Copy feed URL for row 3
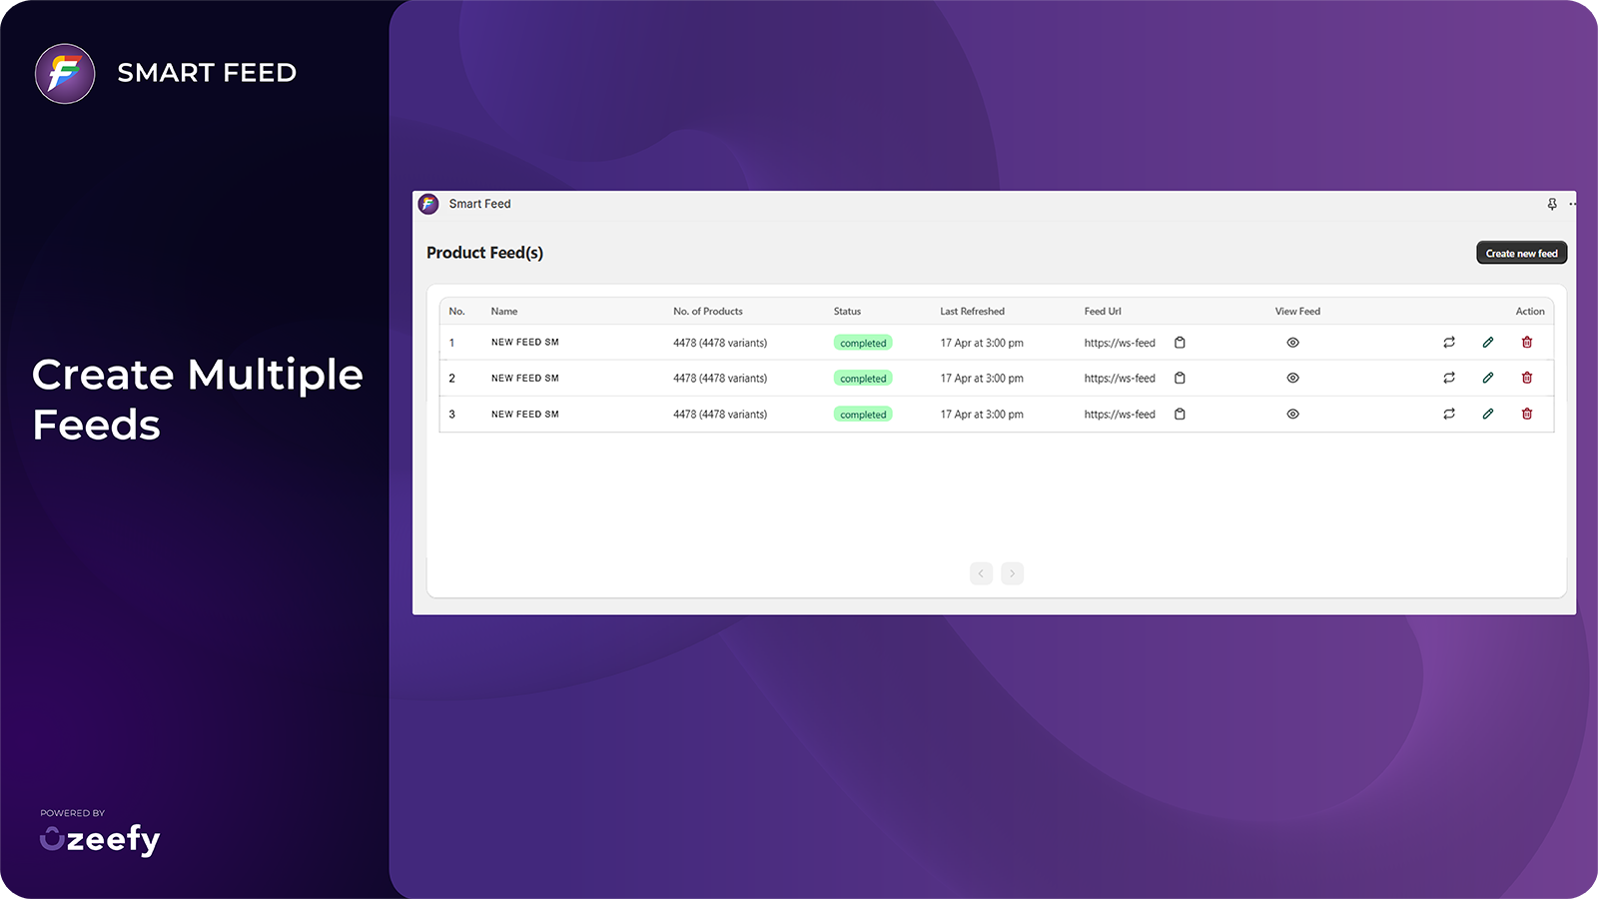1598x899 pixels. point(1180,415)
